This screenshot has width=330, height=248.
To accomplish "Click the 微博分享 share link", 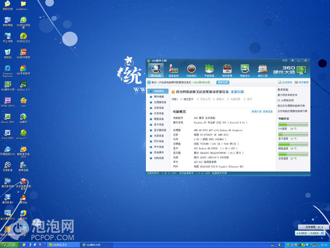I will pyautogui.click(x=256, y=111).
